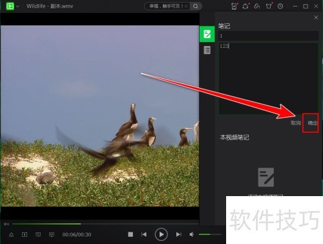Screen dimensions: 323x244
Task: Open the skin shirt icon
Action: click(x=269, y=6)
